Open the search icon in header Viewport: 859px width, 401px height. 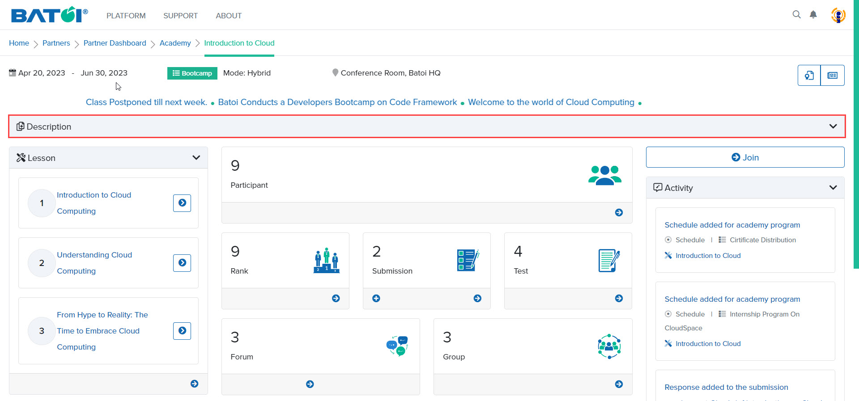(796, 14)
